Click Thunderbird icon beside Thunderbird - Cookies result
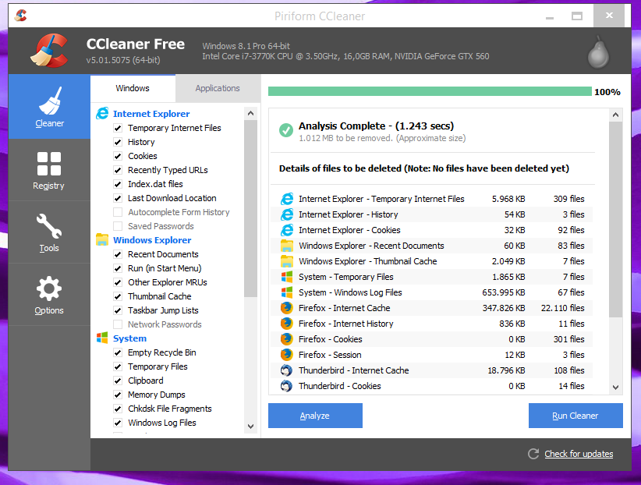Image resolution: width=641 pixels, height=485 pixels. [287, 386]
